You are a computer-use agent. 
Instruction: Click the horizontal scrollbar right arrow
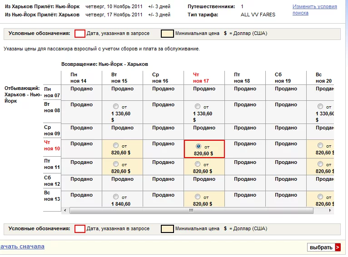[330, 211]
